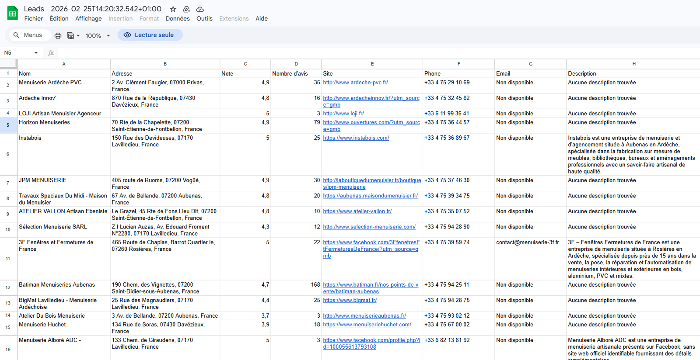Select address '150 Rue des Devideuses'

coord(165,155)
